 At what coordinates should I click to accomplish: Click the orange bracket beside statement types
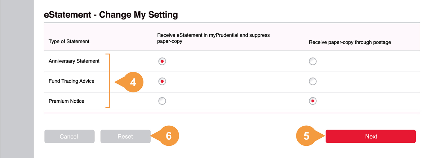[109, 81]
